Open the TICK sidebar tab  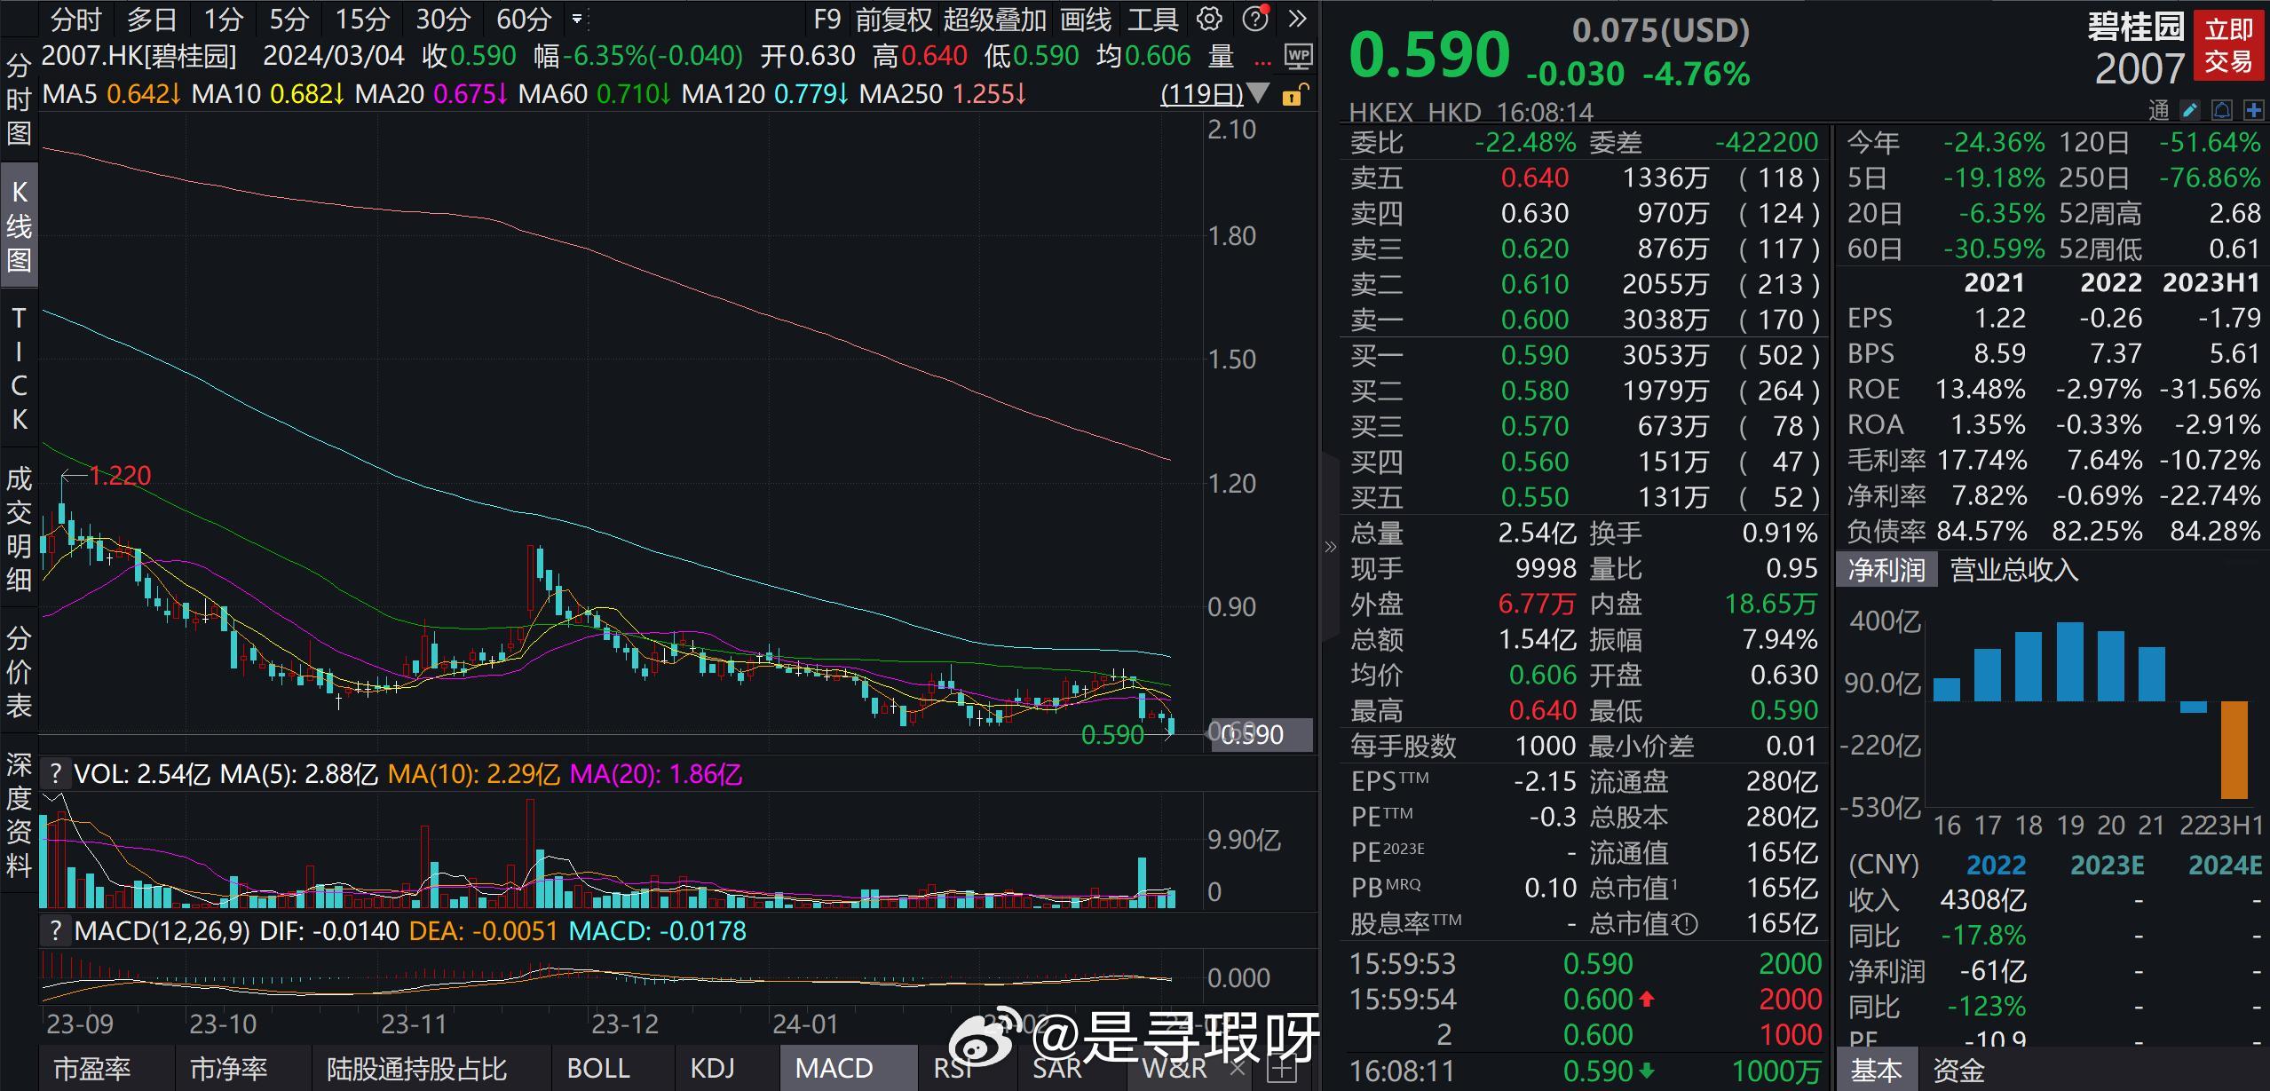(19, 368)
